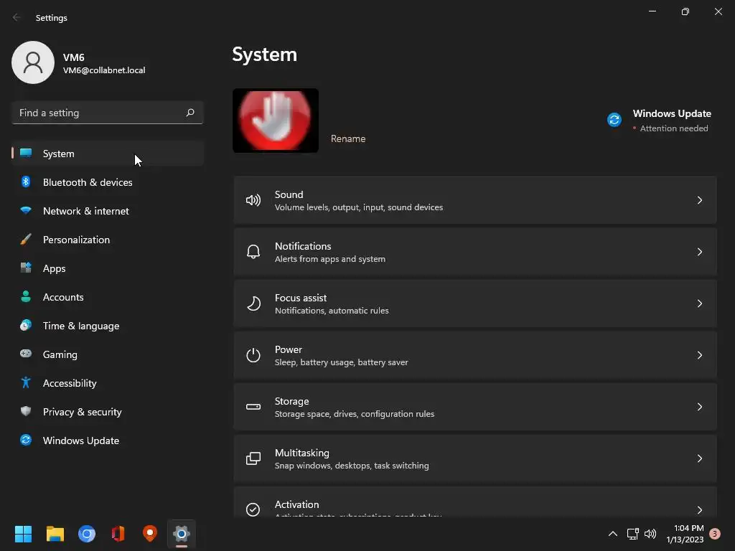735x551 pixels.
Task: Click the Windows Update sync icon in sidebar
Action: click(26, 440)
